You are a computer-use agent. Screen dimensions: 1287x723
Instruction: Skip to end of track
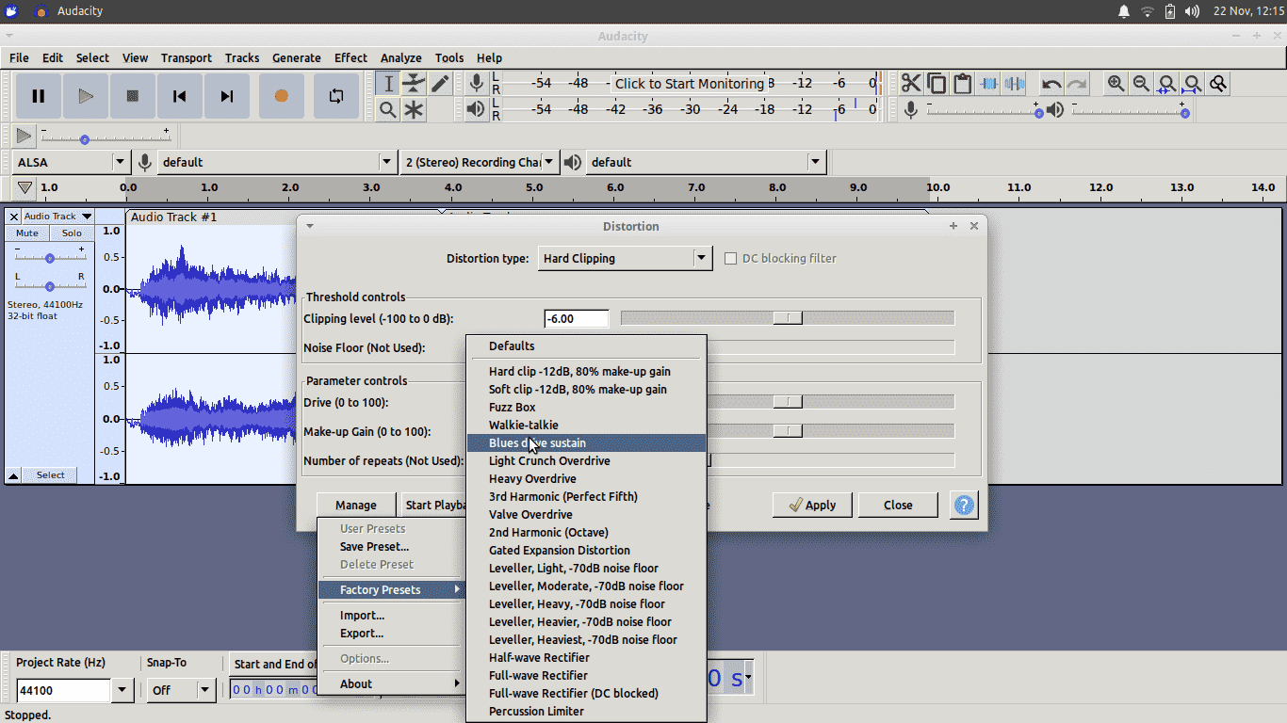click(227, 96)
